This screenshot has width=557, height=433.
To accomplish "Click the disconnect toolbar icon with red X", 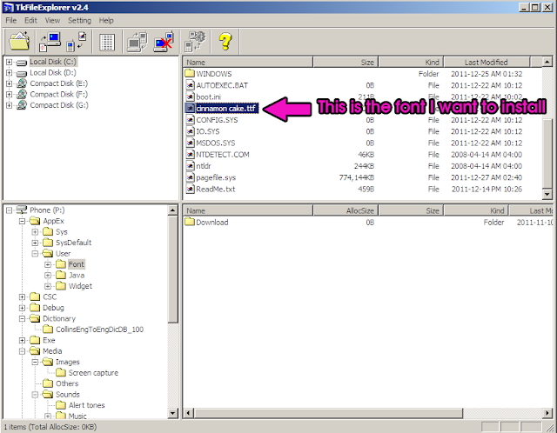I will (x=164, y=43).
